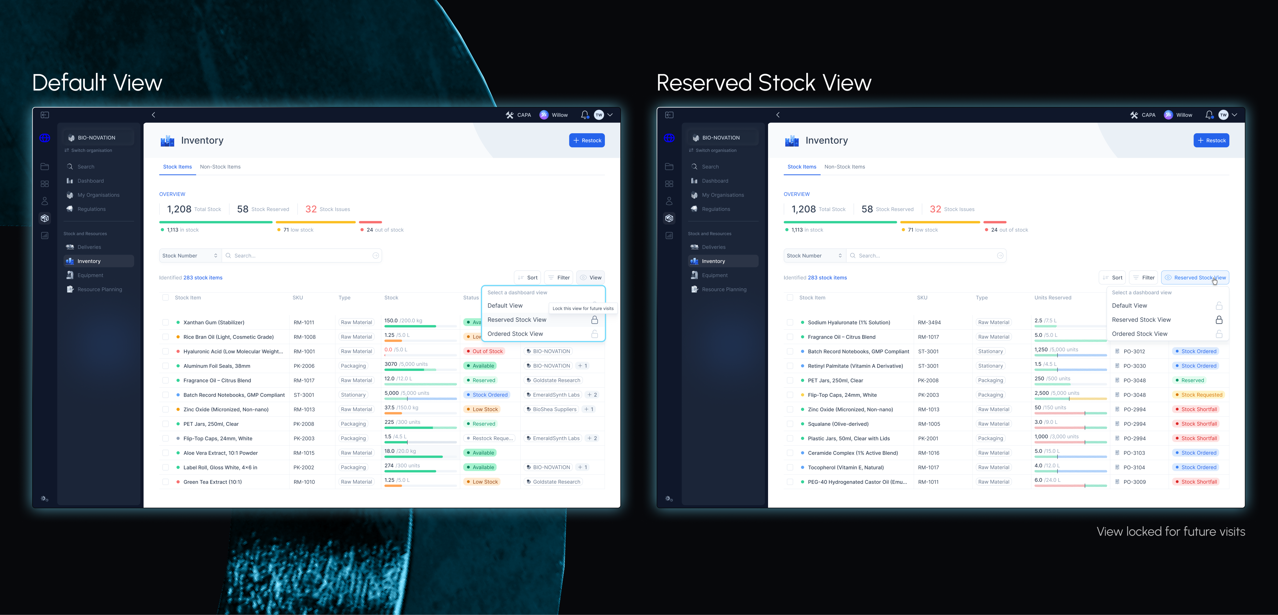1278x615 pixels.
Task: Open Stock Number dropdown in Default View window
Action: coord(190,256)
